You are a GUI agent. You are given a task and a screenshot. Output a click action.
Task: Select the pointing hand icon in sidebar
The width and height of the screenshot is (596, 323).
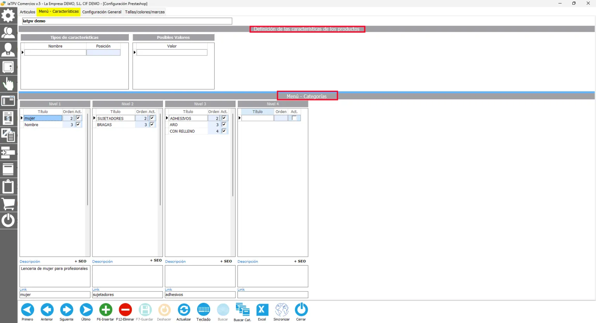[x=8, y=83]
